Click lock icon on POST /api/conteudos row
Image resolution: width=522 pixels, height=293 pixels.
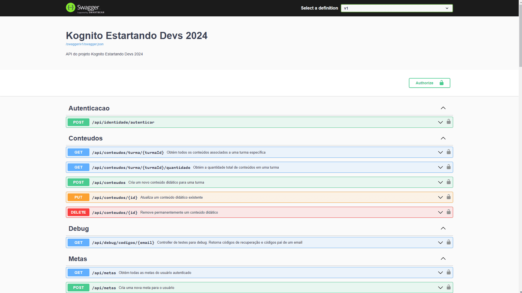coord(448,182)
